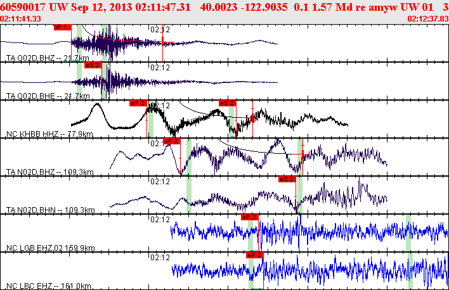Image resolution: width=449 pixels, height=290 pixels.
Task: Click the end time 02:12:37.83 label
Action: click(426, 19)
